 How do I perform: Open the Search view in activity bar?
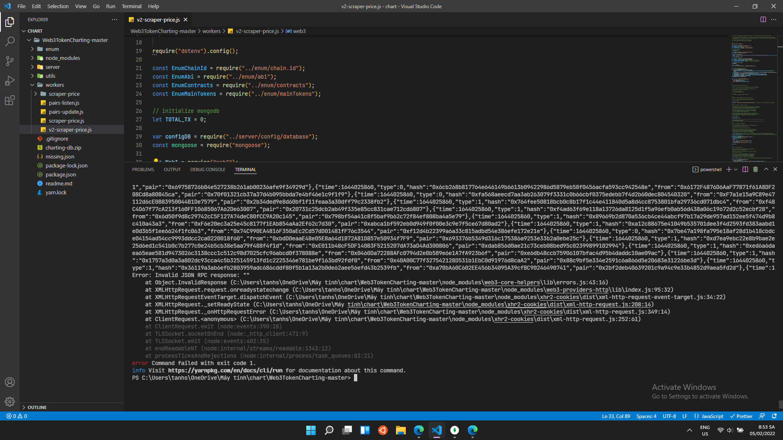pyautogui.click(x=10, y=42)
